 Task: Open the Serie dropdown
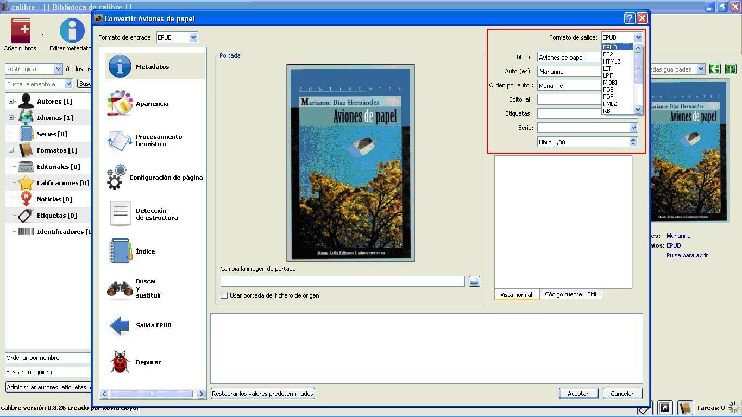[633, 128]
